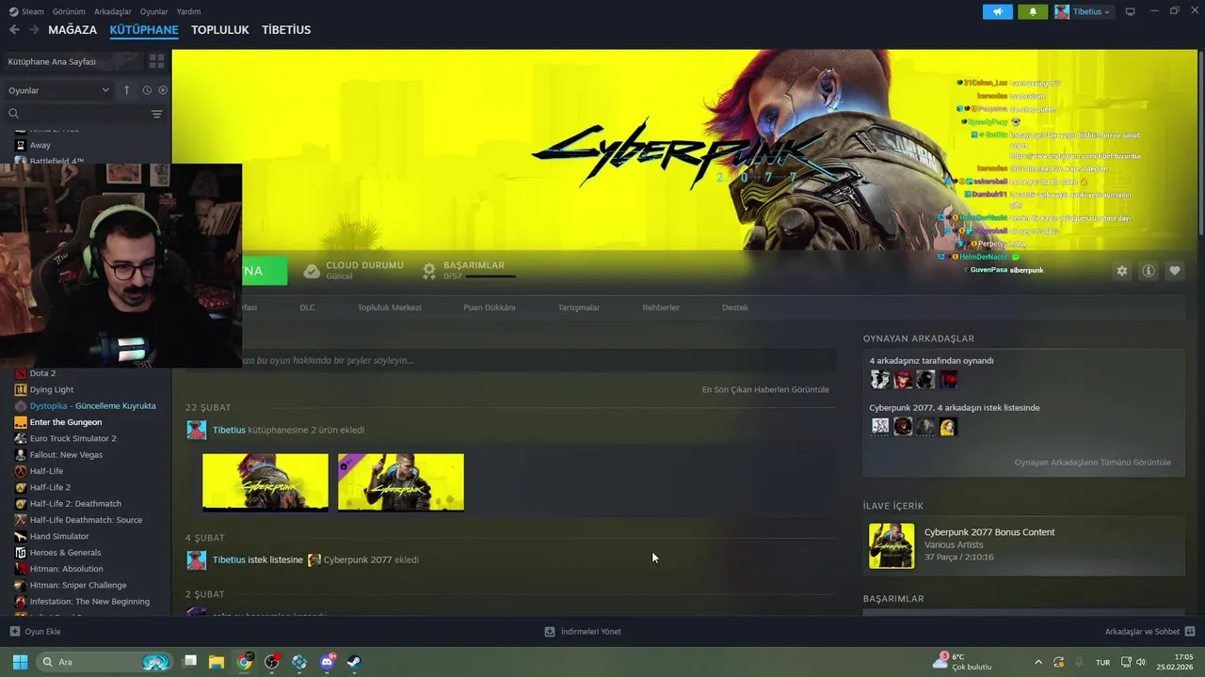Viewport: 1205px width, 677px height.
Task: Open Başarımlar trophy icon
Action: click(x=429, y=271)
